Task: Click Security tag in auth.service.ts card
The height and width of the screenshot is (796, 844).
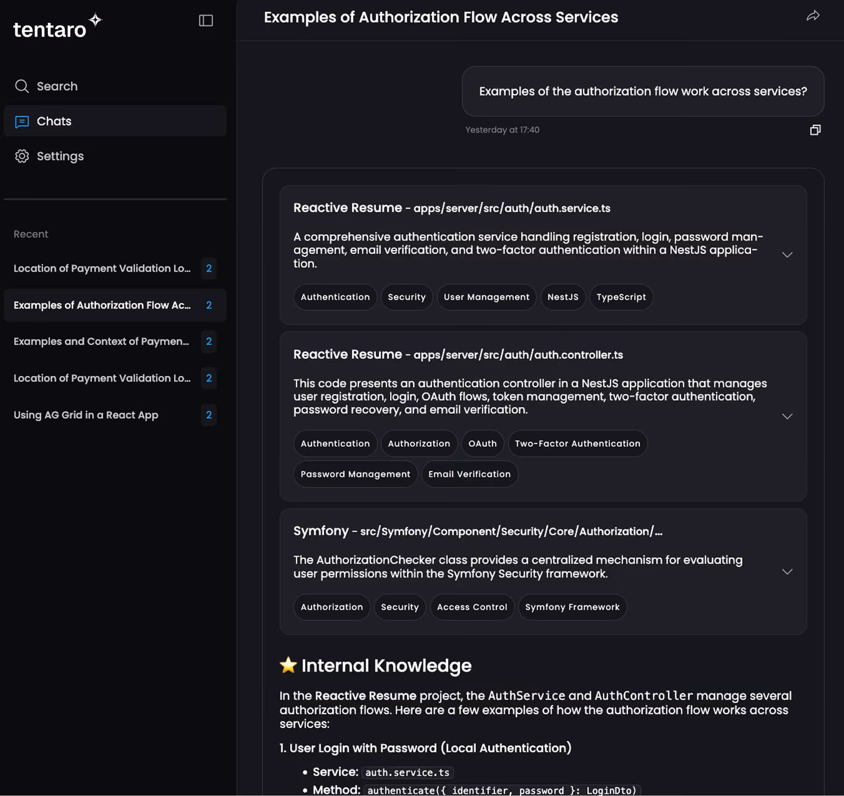Action: click(x=406, y=297)
